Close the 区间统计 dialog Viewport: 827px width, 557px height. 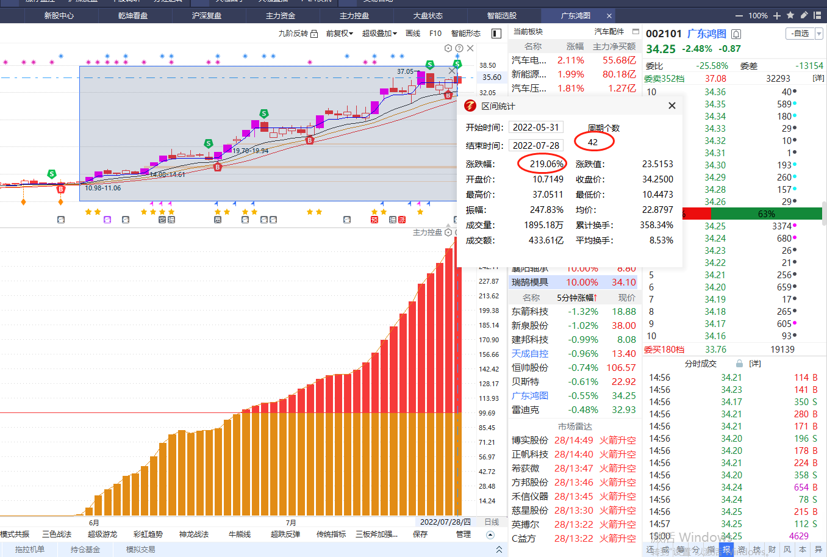click(x=671, y=106)
